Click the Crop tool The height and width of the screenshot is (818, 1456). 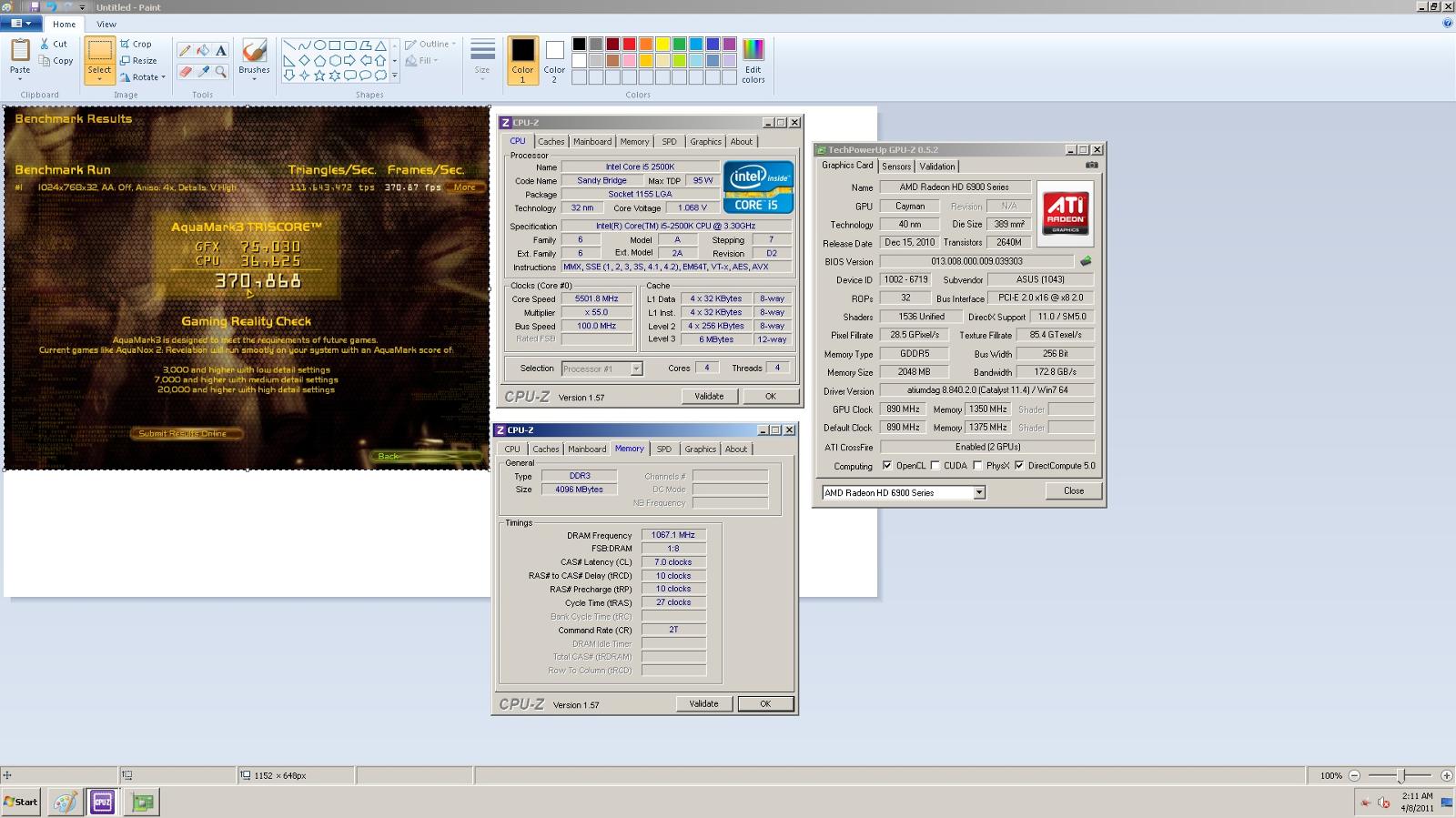point(136,44)
